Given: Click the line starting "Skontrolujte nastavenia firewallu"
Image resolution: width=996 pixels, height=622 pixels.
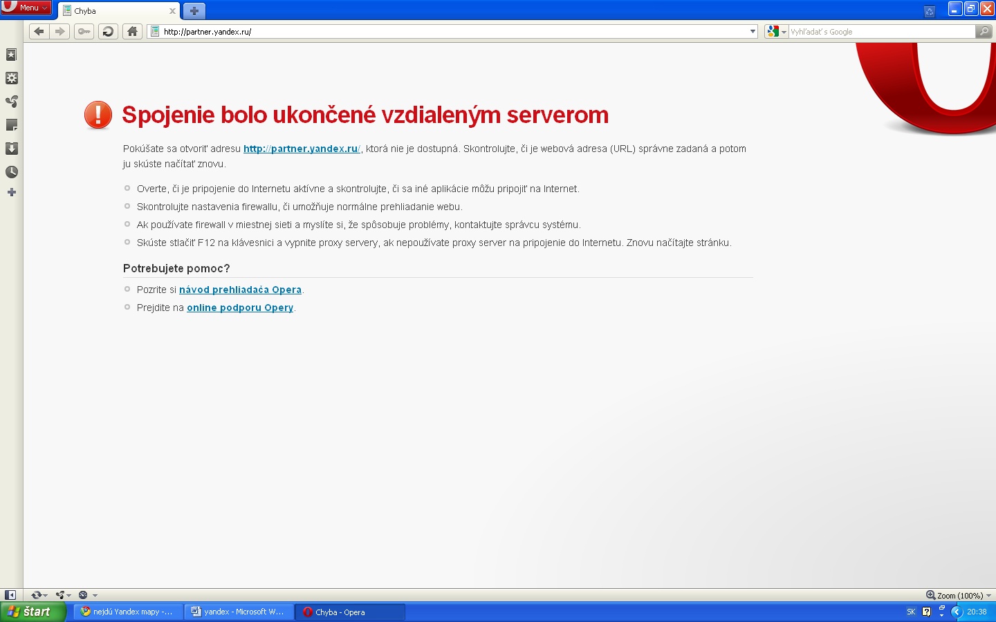Looking at the screenshot, I should 299,207.
